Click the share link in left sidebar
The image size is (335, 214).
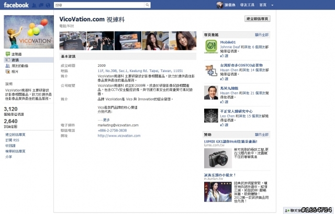coord(8,157)
